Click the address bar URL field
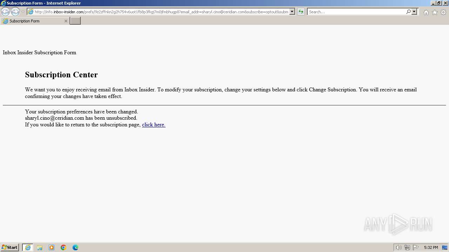 point(161,12)
